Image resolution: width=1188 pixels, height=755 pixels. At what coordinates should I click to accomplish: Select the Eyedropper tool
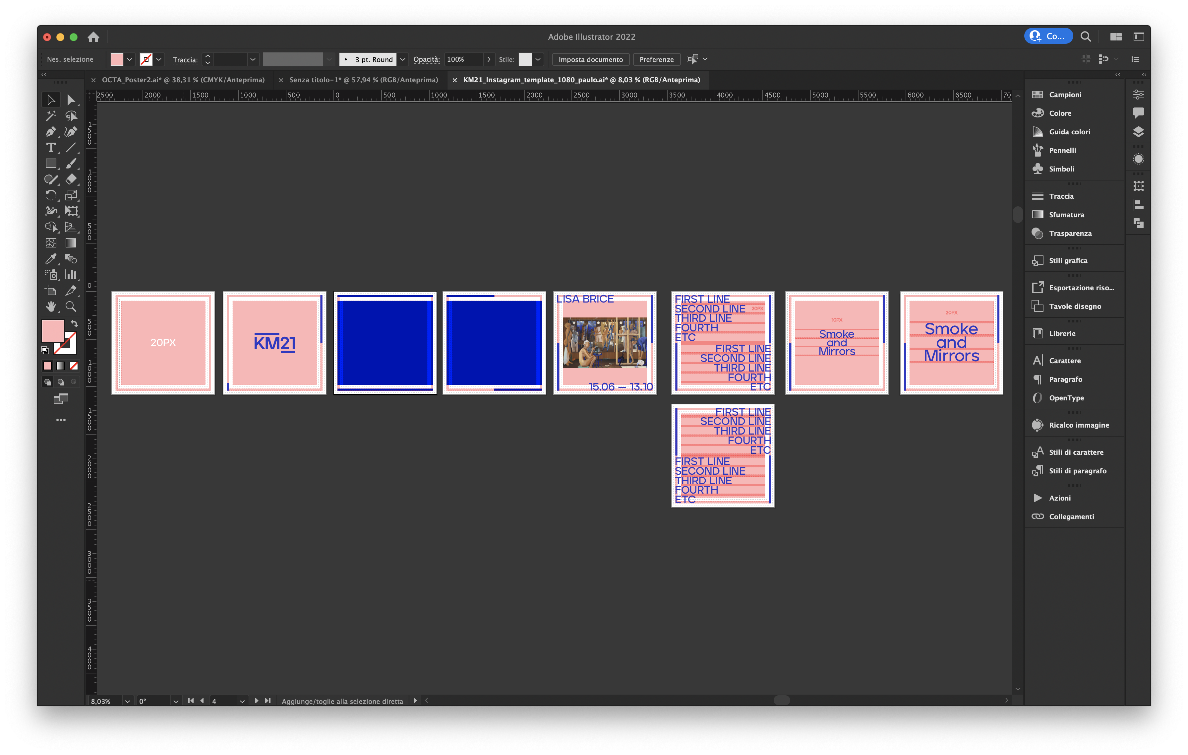(x=50, y=259)
